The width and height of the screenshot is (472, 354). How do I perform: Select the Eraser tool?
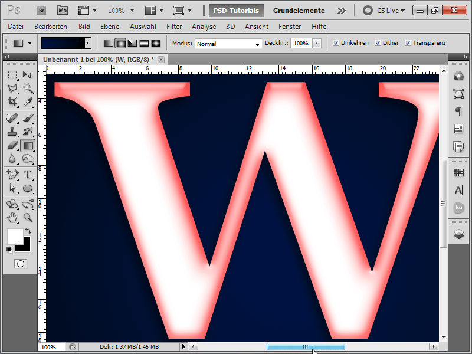click(x=12, y=145)
